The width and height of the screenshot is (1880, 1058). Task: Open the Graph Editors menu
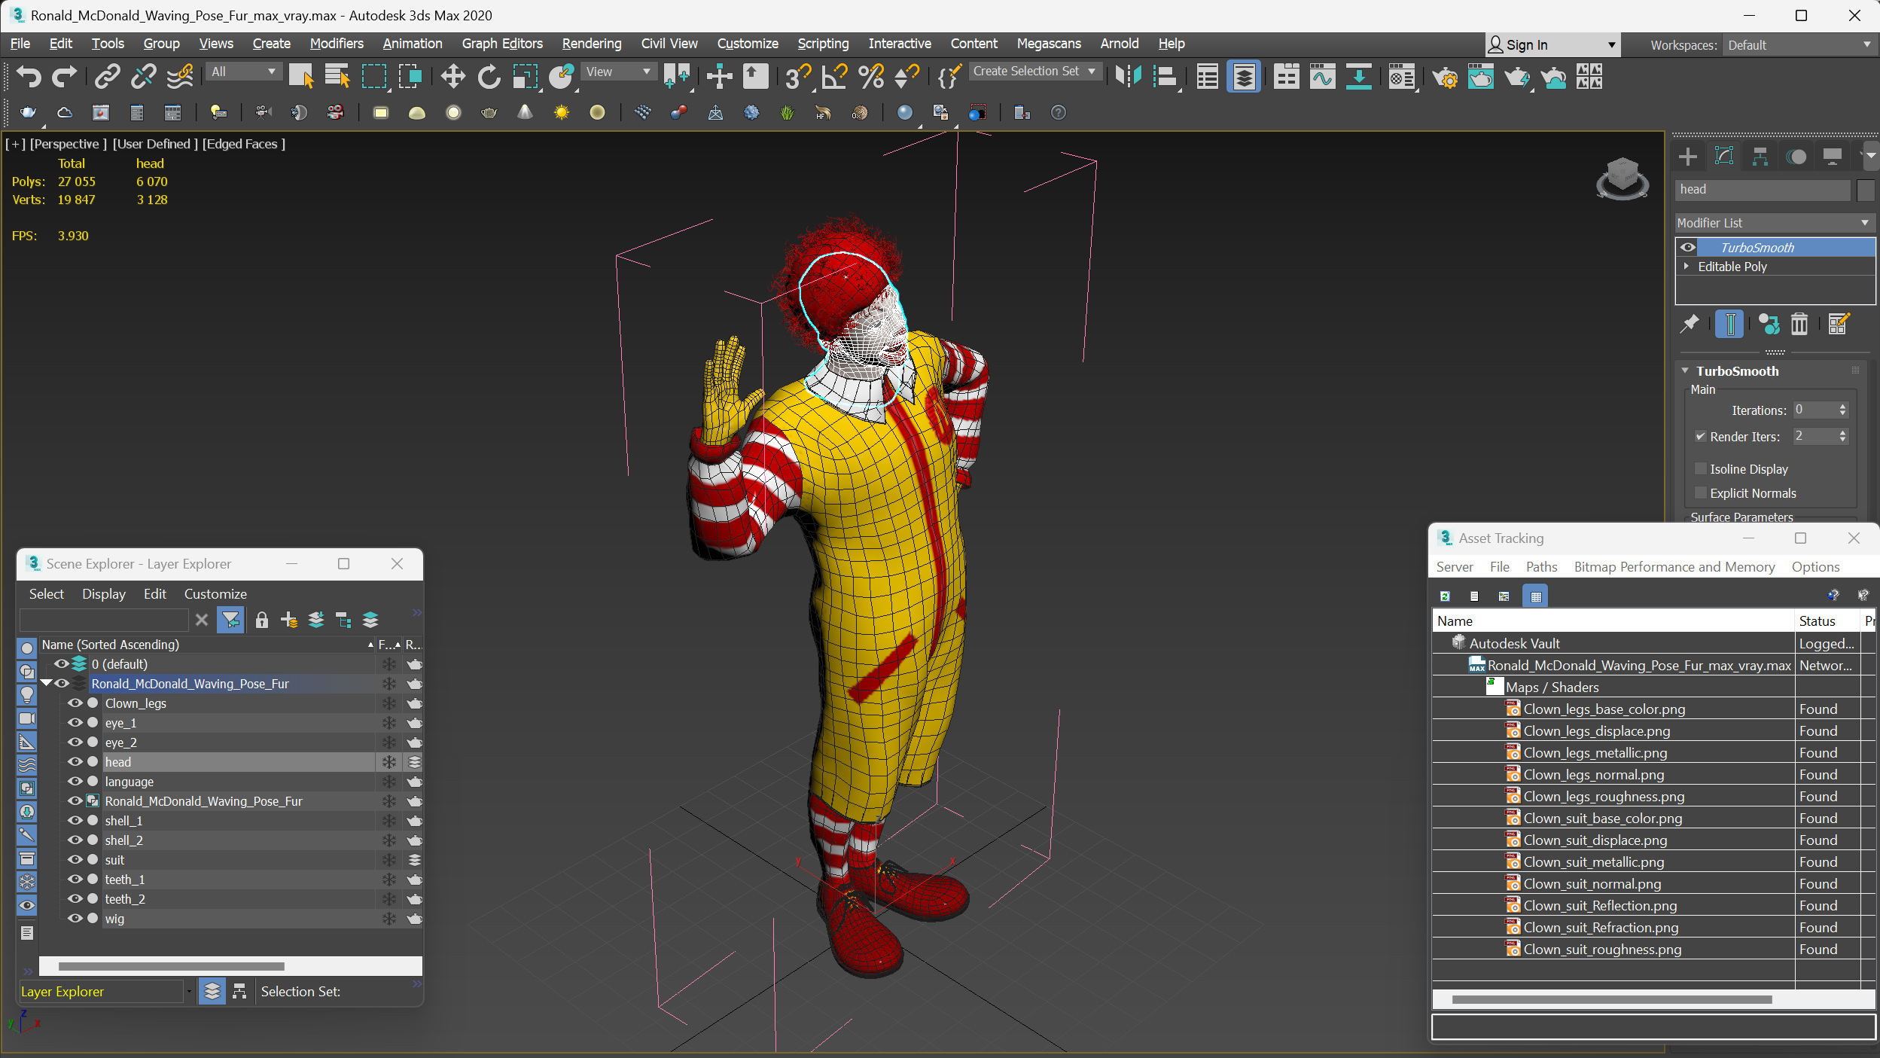pyautogui.click(x=501, y=44)
